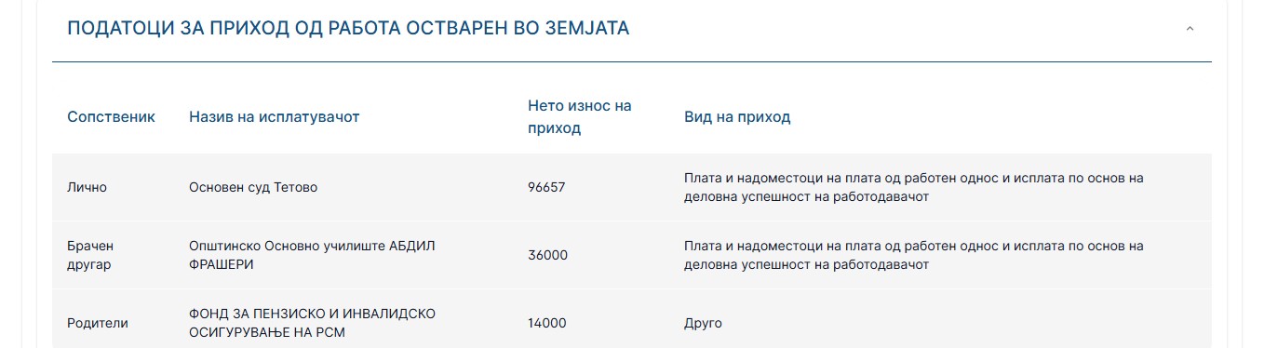
Task: Click the ФОНД ЗА ПЕНЗИСКО payer cell
Action: [x=312, y=323]
